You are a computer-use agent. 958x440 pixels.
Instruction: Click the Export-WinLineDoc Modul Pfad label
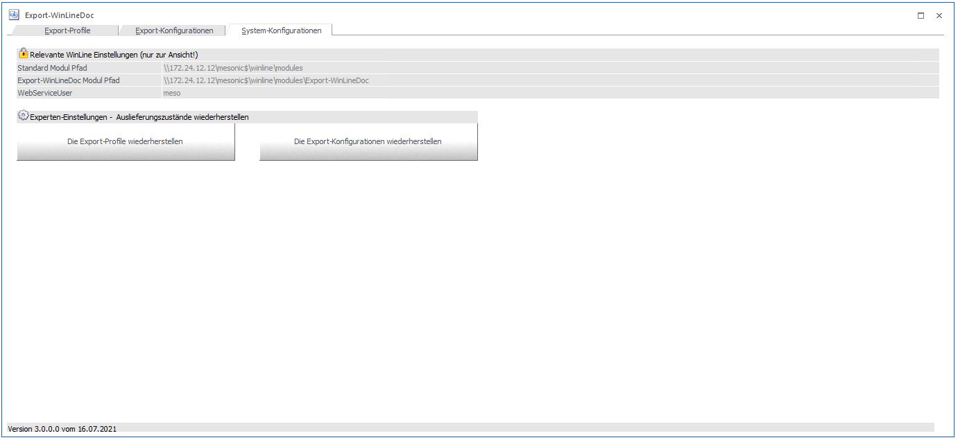69,80
